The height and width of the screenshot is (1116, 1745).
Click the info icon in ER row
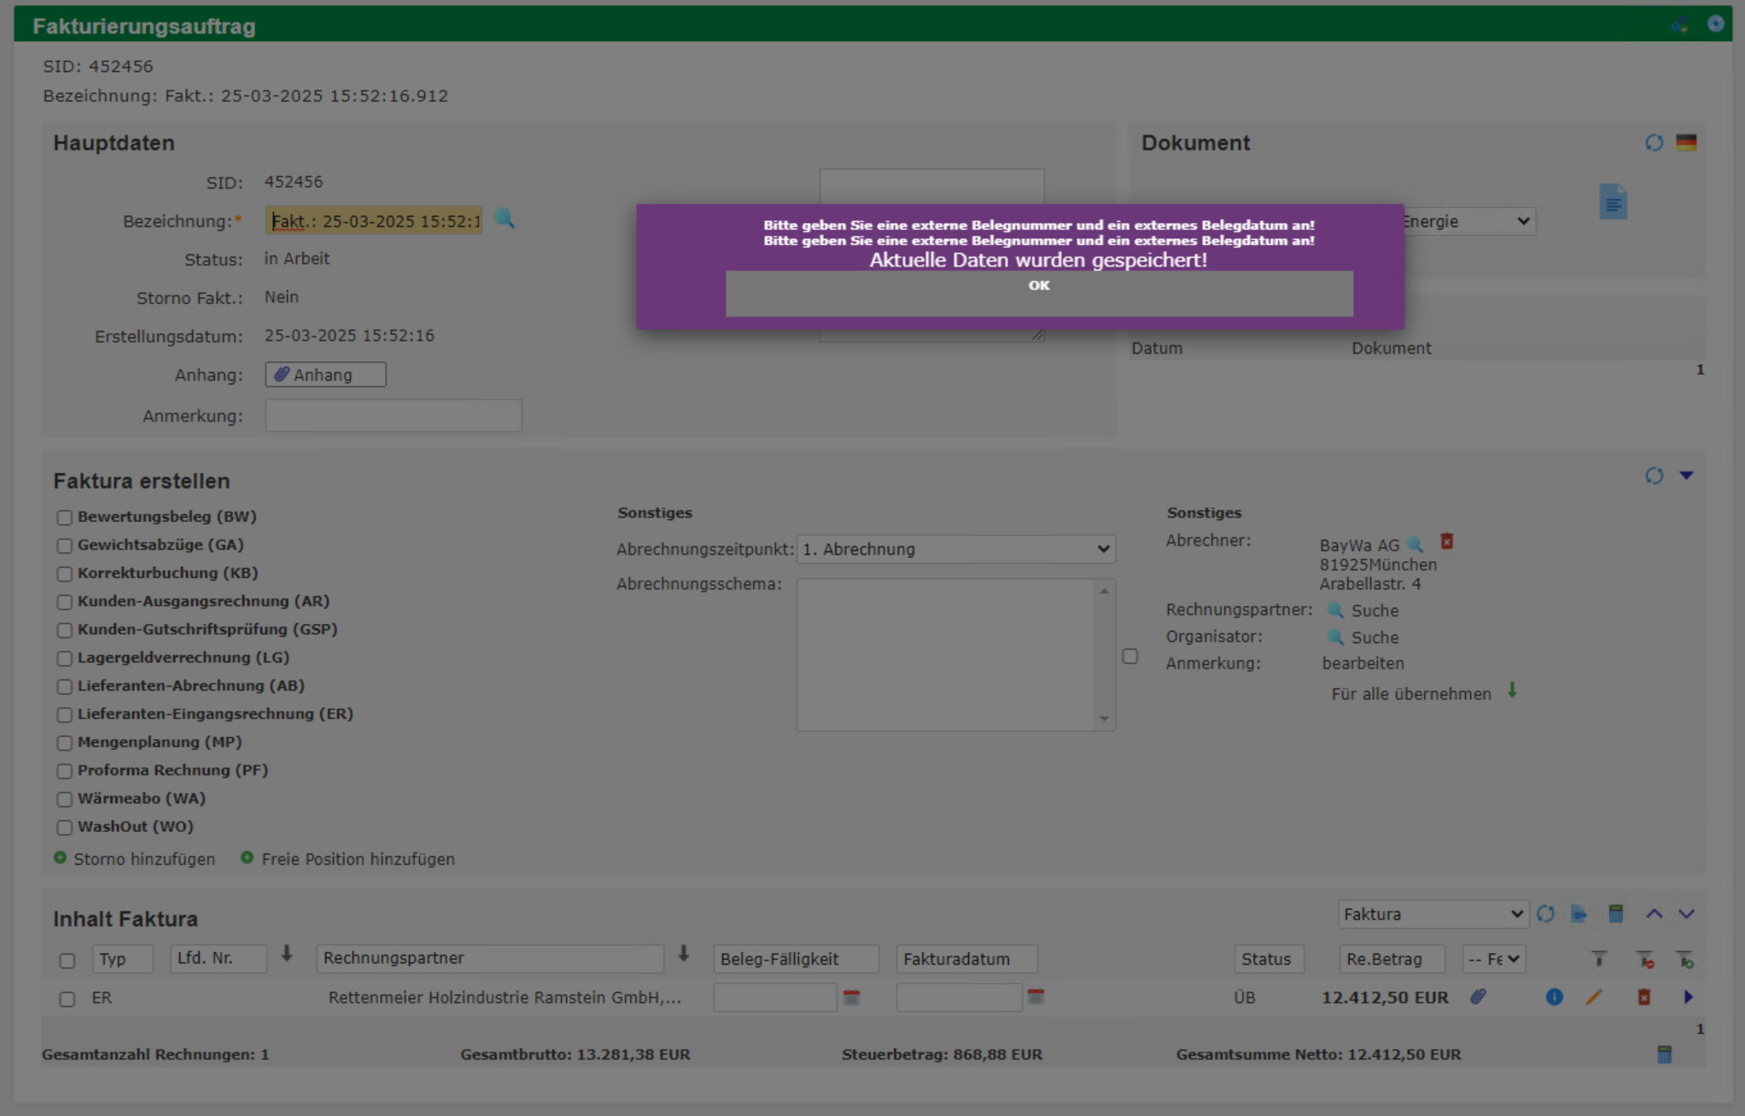[x=1554, y=996]
